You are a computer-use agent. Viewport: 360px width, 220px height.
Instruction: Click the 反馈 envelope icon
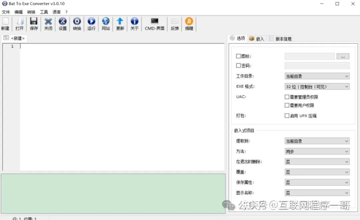click(x=175, y=21)
